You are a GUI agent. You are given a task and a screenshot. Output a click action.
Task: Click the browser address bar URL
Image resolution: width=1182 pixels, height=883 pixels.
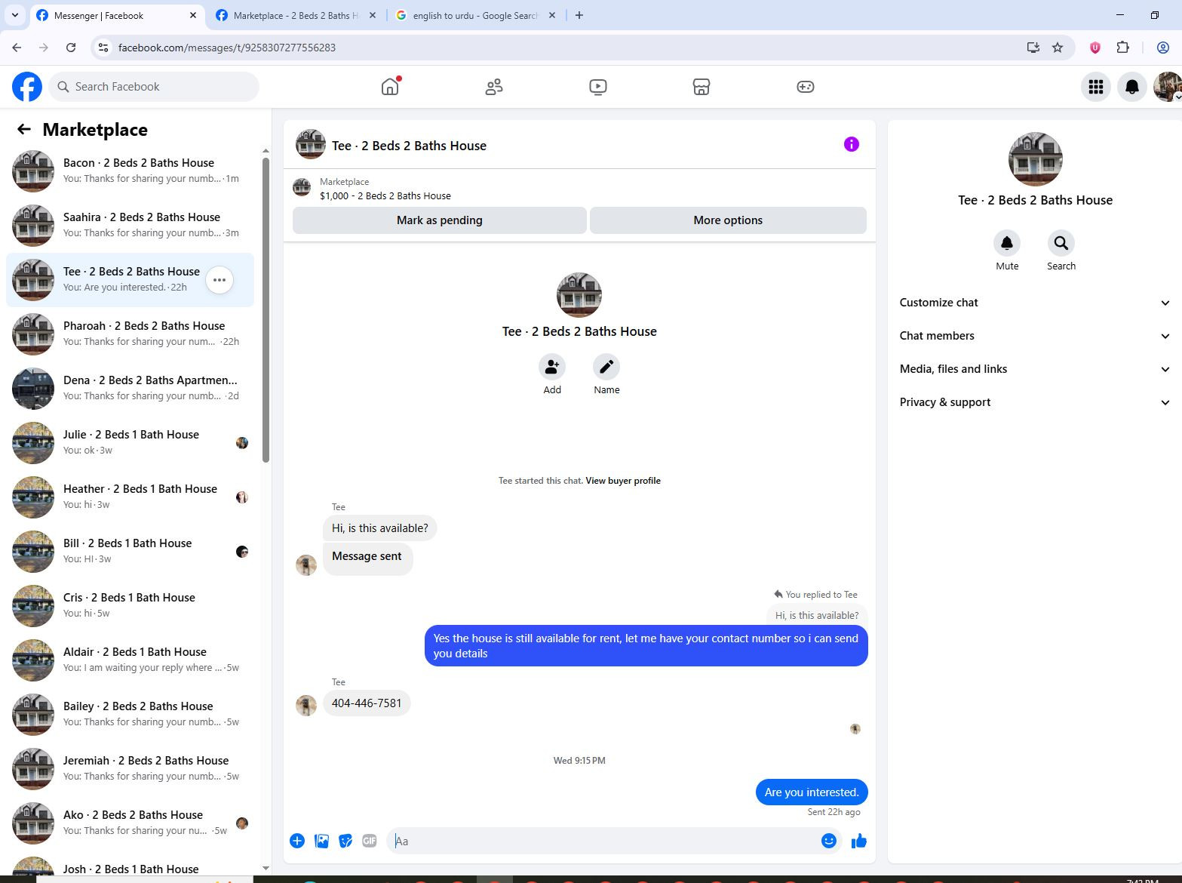227,48
